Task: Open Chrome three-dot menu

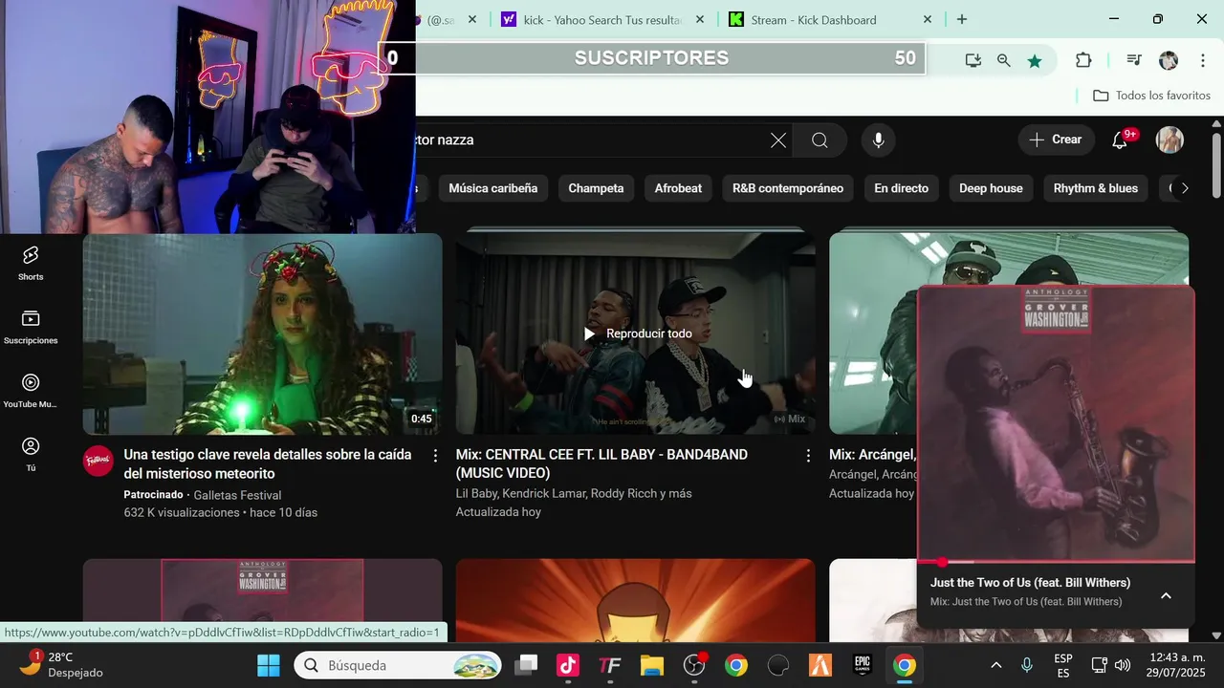Action: (x=1203, y=60)
